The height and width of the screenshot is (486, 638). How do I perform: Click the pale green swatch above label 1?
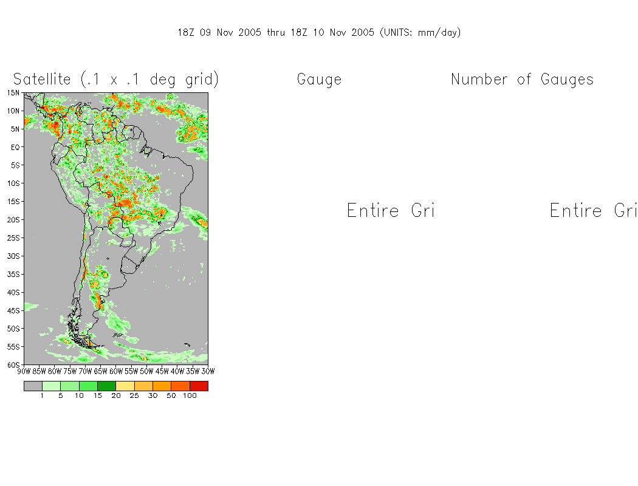coord(51,386)
